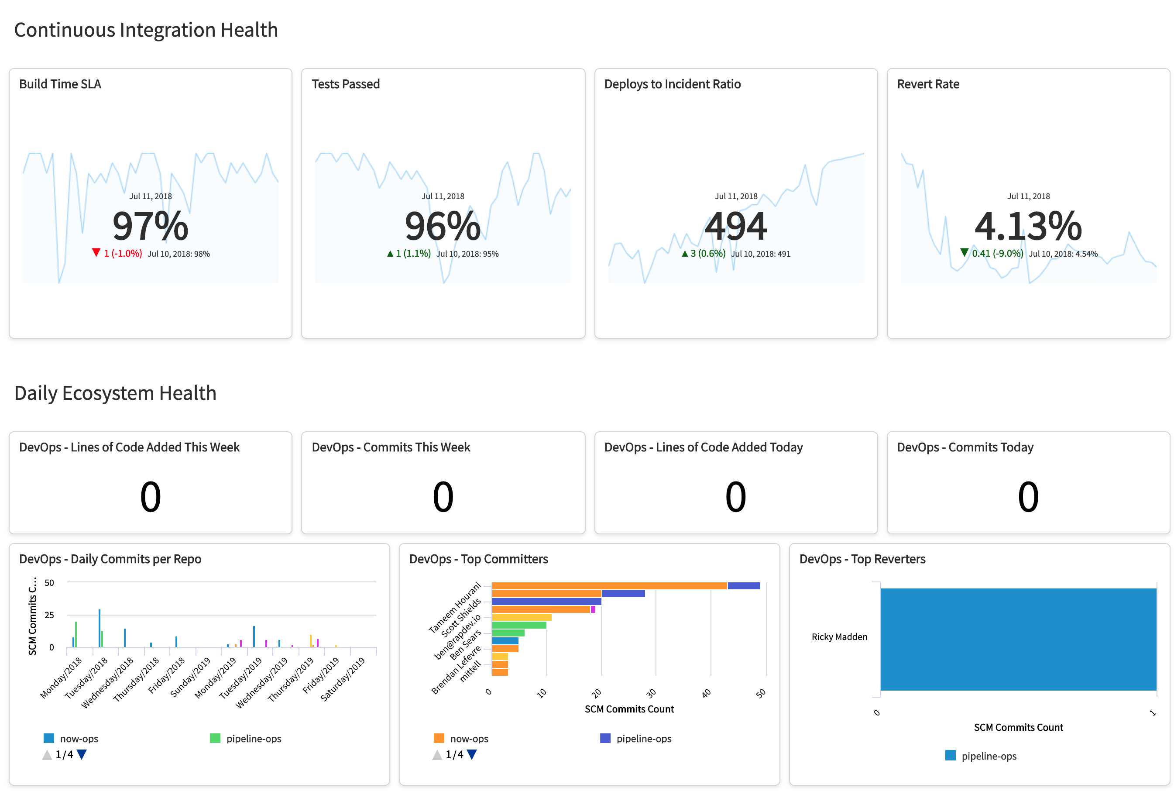Click the green up-trend arrow on Tests Passed
Screen dimensions: 1174x791
tap(391, 253)
